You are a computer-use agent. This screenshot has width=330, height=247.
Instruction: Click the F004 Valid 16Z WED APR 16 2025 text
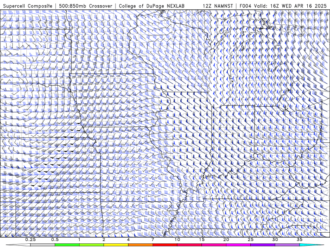click(x=283, y=6)
